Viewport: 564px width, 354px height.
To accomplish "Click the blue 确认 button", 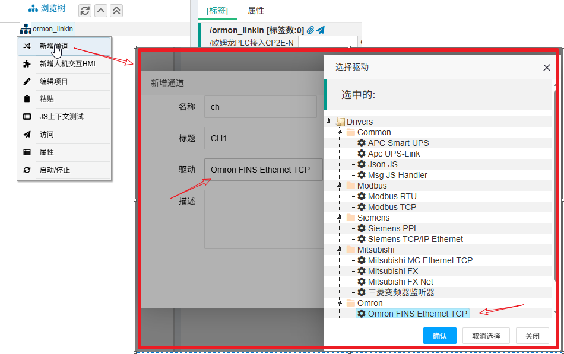I will [x=439, y=336].
